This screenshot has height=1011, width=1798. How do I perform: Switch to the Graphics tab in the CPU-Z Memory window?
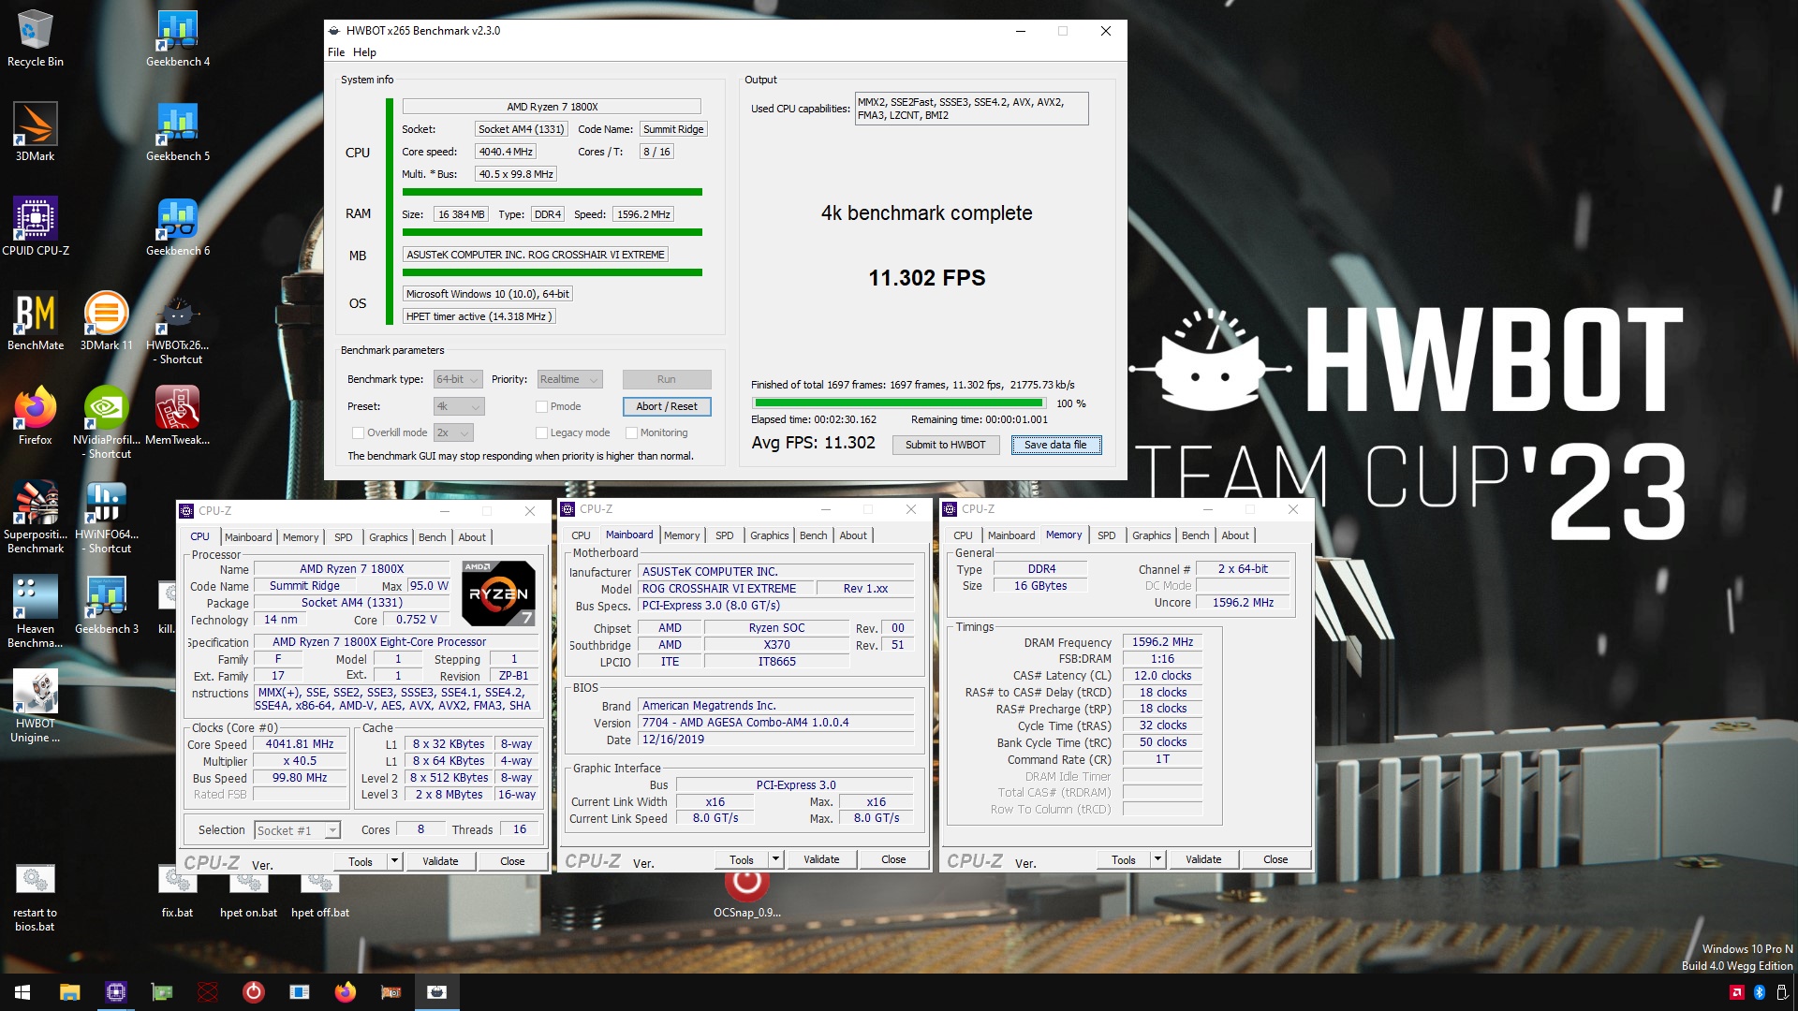point(1152,535)
